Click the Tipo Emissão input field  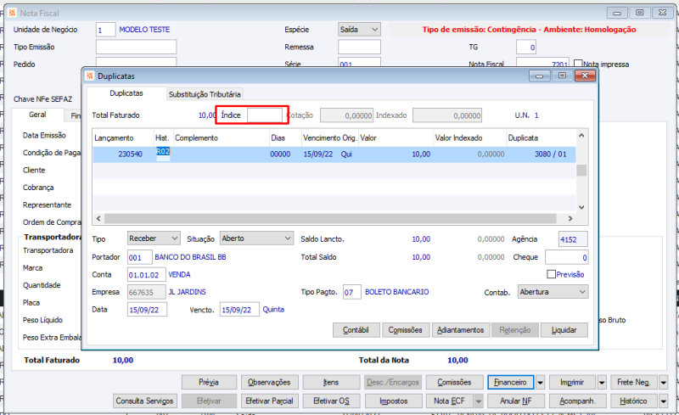click(136, 47)
